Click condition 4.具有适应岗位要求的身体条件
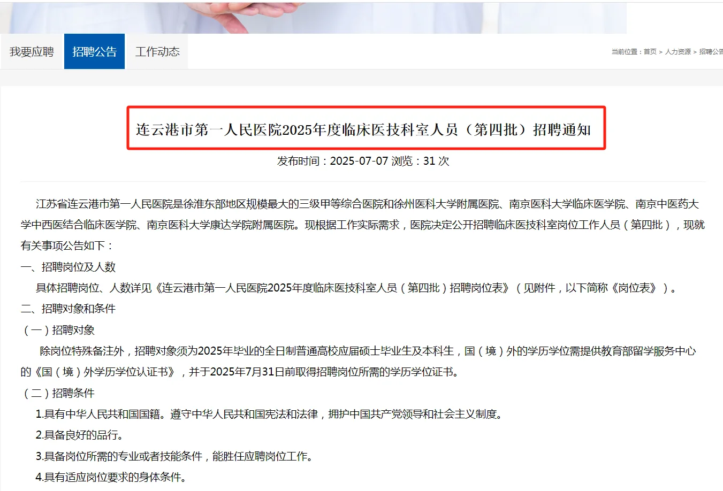The image size is (723, 491). (111, 477)
